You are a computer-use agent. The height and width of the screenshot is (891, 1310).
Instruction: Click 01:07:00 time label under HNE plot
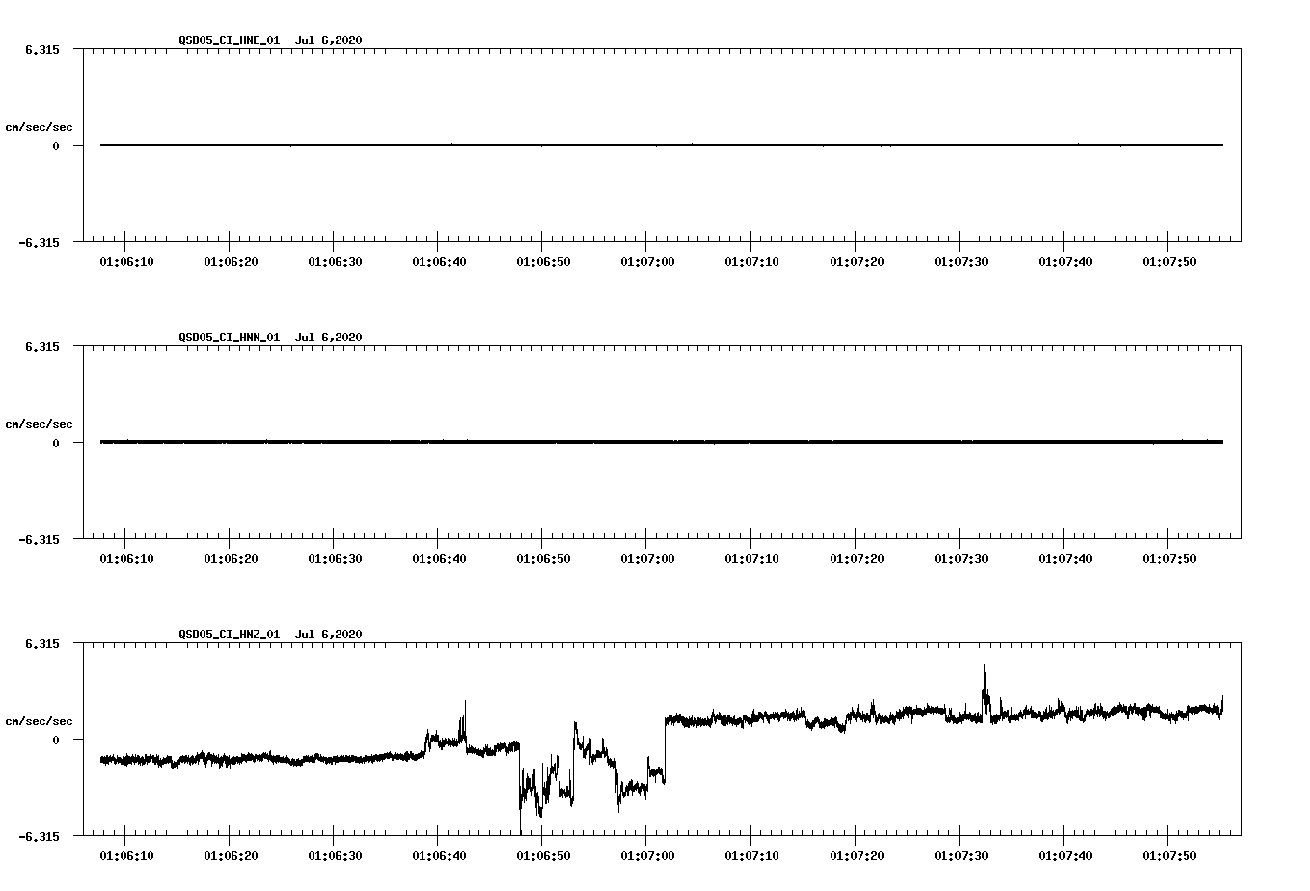click(646, 261)
